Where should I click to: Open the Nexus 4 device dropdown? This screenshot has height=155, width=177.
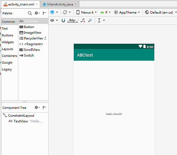tap(86, 12)
